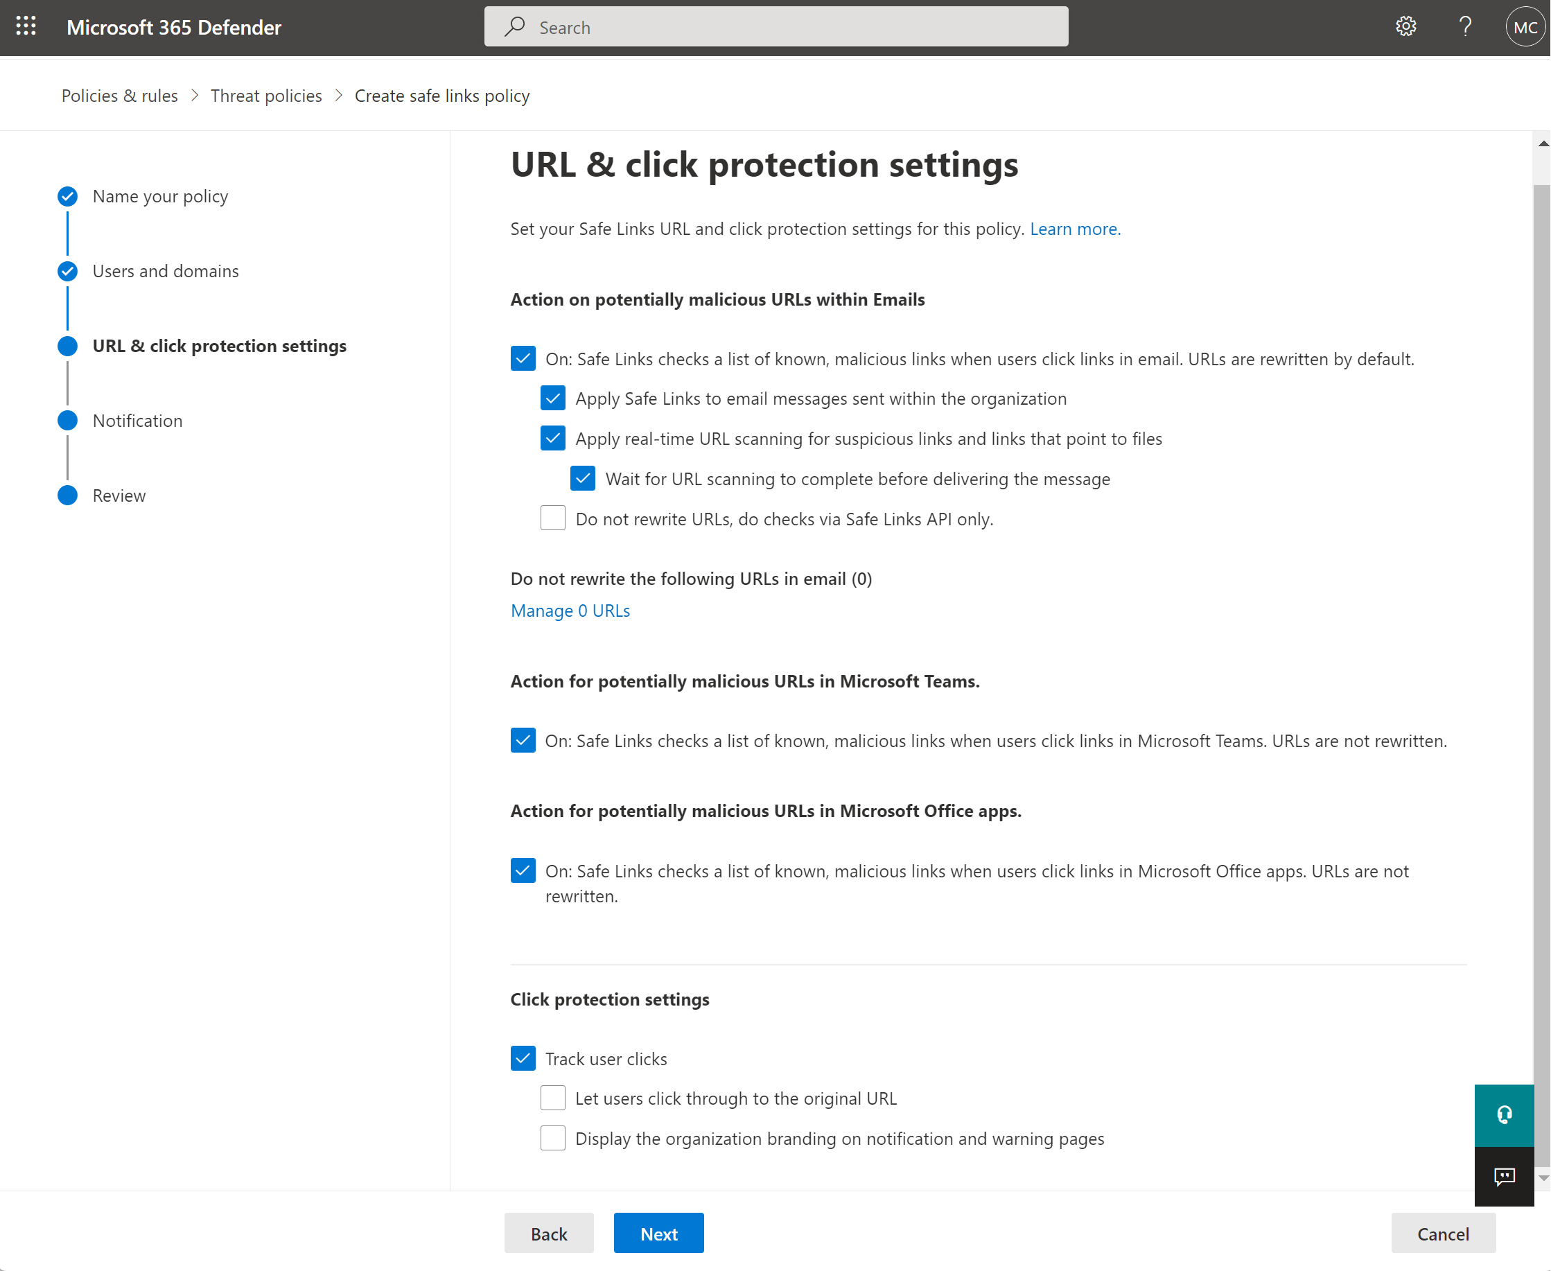Toggle Apply real-time URL scanning checkbox
1551x1271 pixels.
click(553, 439)
